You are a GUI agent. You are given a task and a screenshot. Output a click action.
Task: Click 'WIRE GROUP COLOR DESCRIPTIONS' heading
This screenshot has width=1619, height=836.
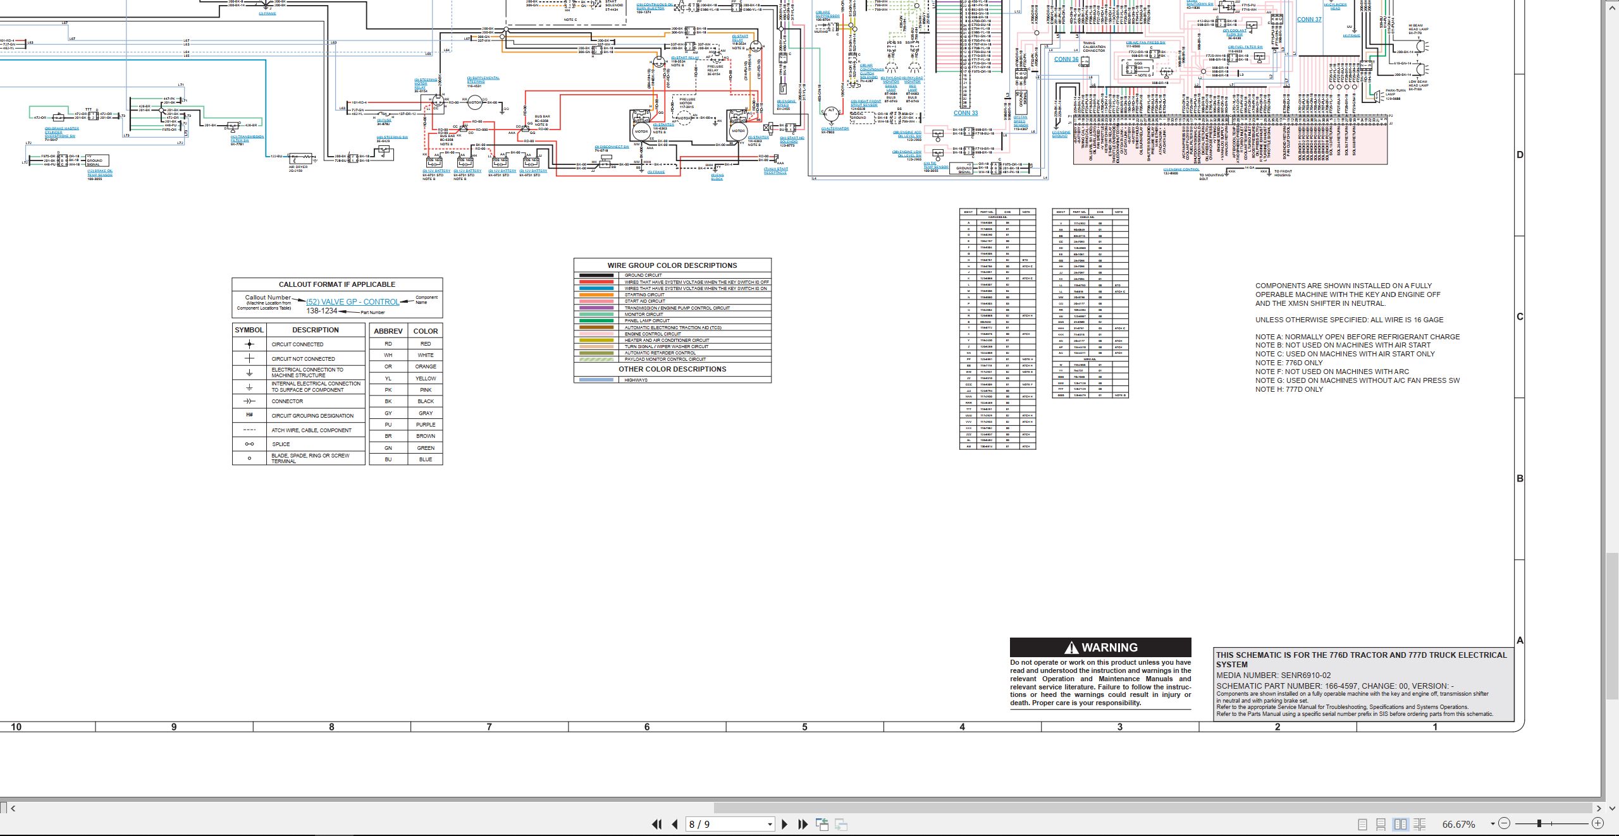point(672,265)
